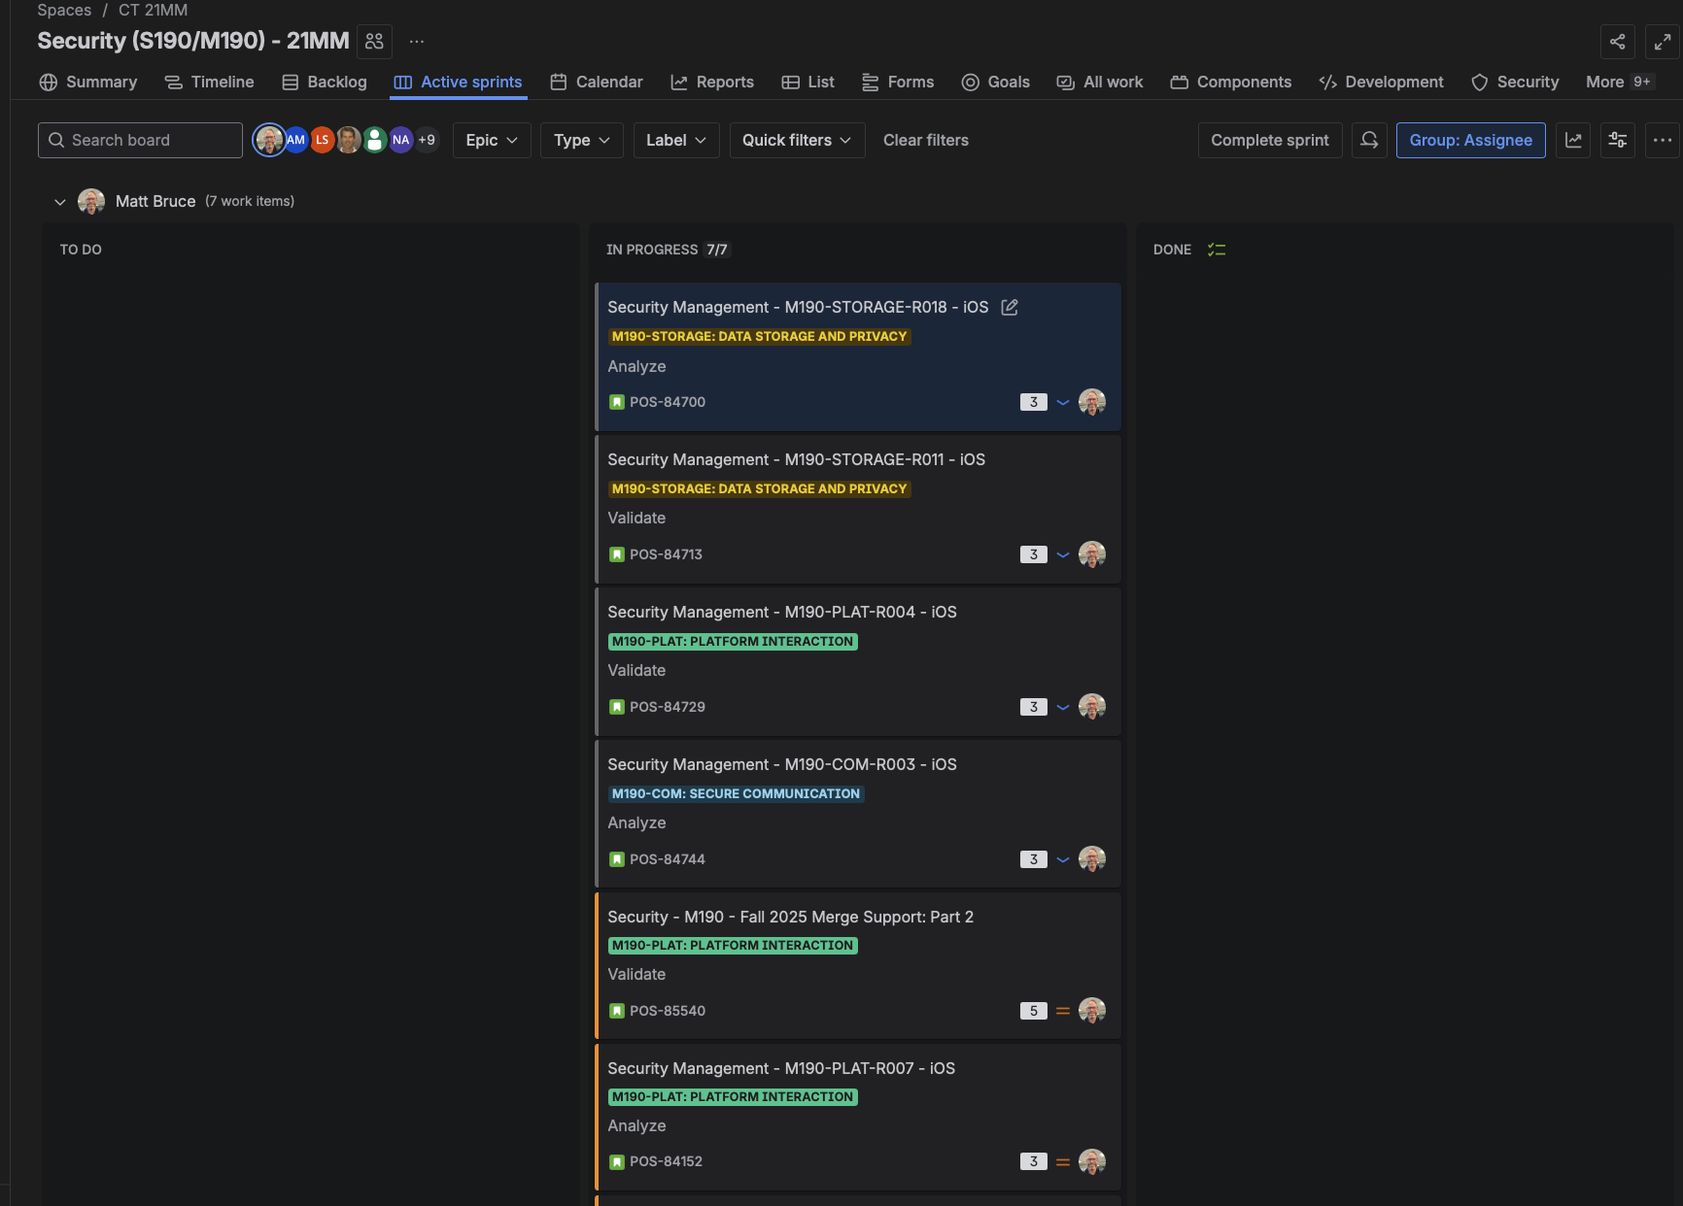Collapse the Matt Bruce swimlane
This screenshot has width=1683, height=1206.
point(60,202)
